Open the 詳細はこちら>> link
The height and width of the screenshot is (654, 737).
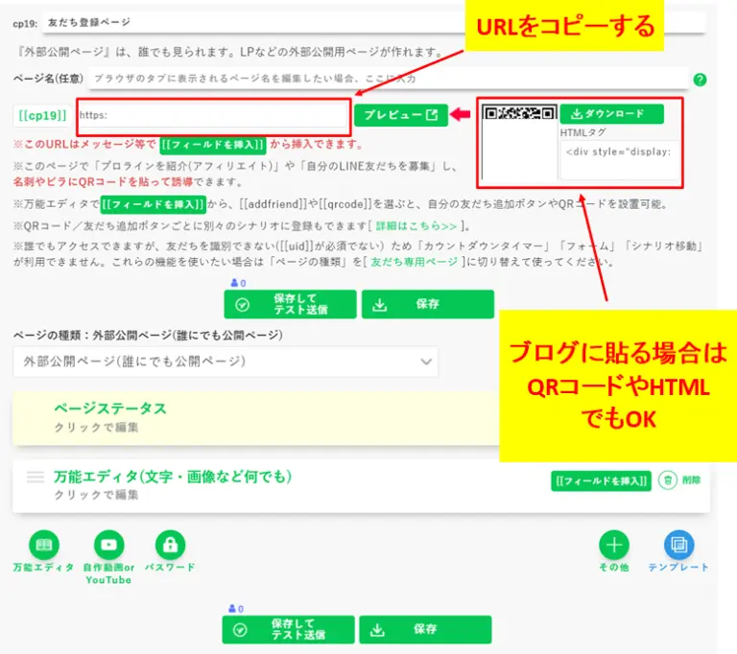416,226
